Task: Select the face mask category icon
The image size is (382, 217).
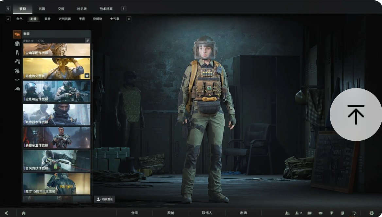Action: (17, 71)
